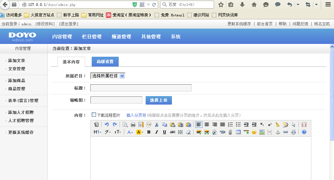Click the Insert code icon
This screenshot has height=180, width=334.
coord(149,125)
